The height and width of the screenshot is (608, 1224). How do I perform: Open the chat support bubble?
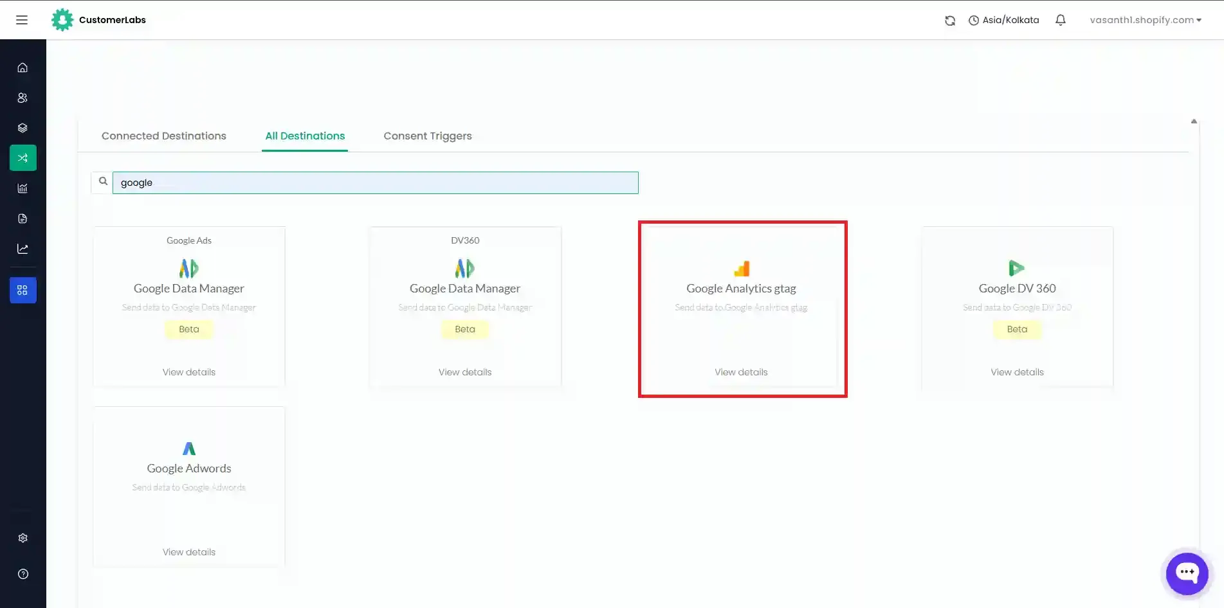click(1187, 573)
